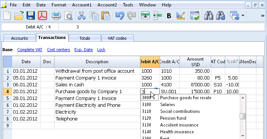Click the Description column header

pyautogui.click(x=97, y=62)
